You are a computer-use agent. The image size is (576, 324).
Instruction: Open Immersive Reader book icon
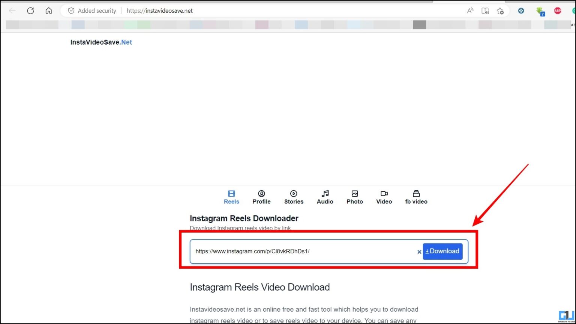[x=485, y=11]
